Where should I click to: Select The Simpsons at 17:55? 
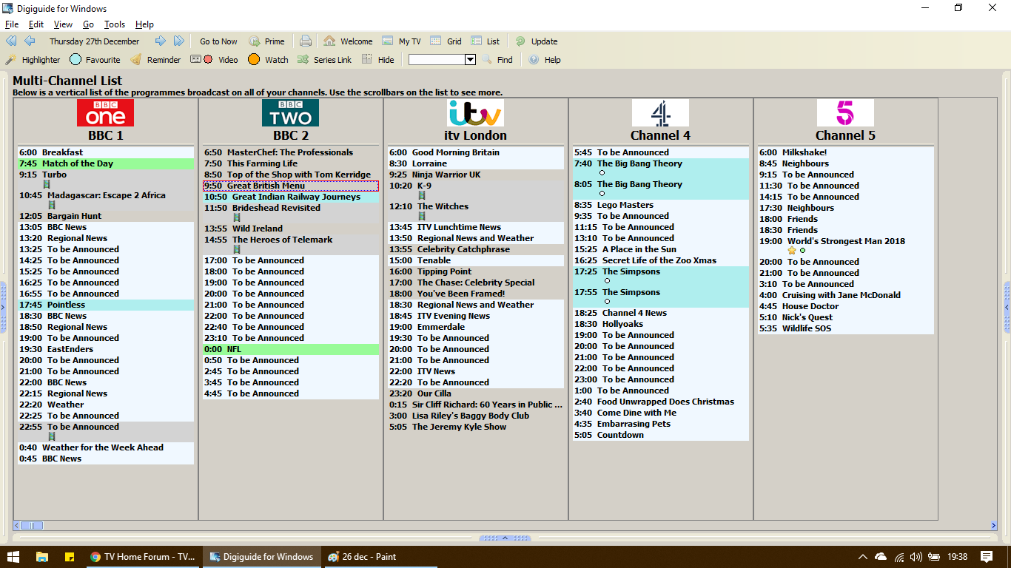pos(661,297)
